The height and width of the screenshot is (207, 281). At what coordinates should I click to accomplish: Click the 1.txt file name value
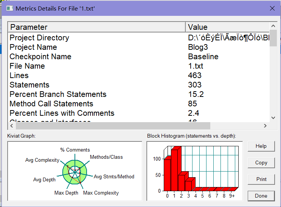pos(196,66)
